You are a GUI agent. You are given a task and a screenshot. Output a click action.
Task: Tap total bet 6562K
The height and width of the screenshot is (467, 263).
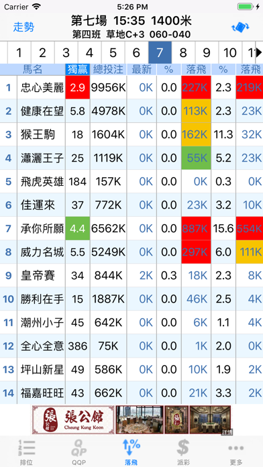[x=108, y=229]
